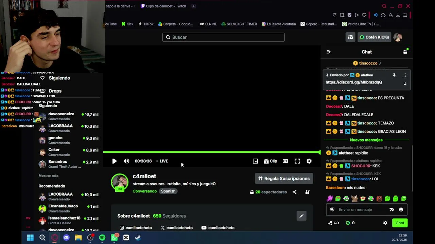Open browser snapshot capture icon
435x244 pixels.
342,15
